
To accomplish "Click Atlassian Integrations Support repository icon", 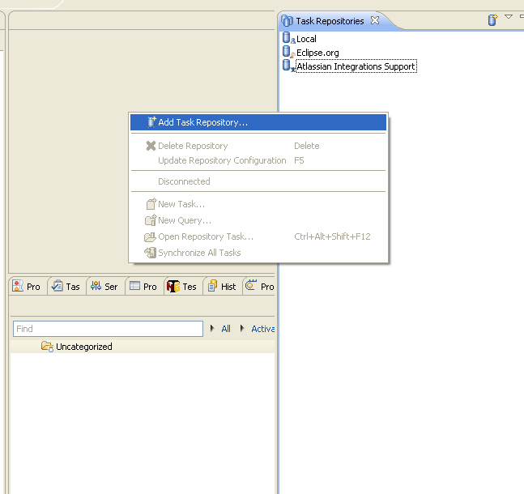I will (x=288, y=66).
